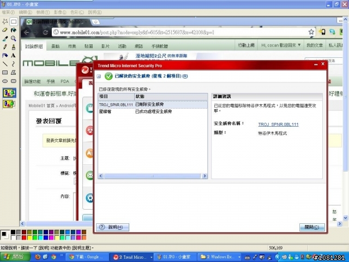
Task: Click the browser back arrow in picture
Action: [x=26, y=33]
